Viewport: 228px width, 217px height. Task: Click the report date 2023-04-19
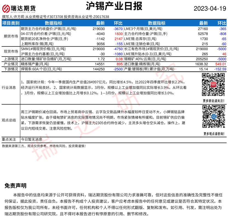pyautogui.click(x=210, y=8)
